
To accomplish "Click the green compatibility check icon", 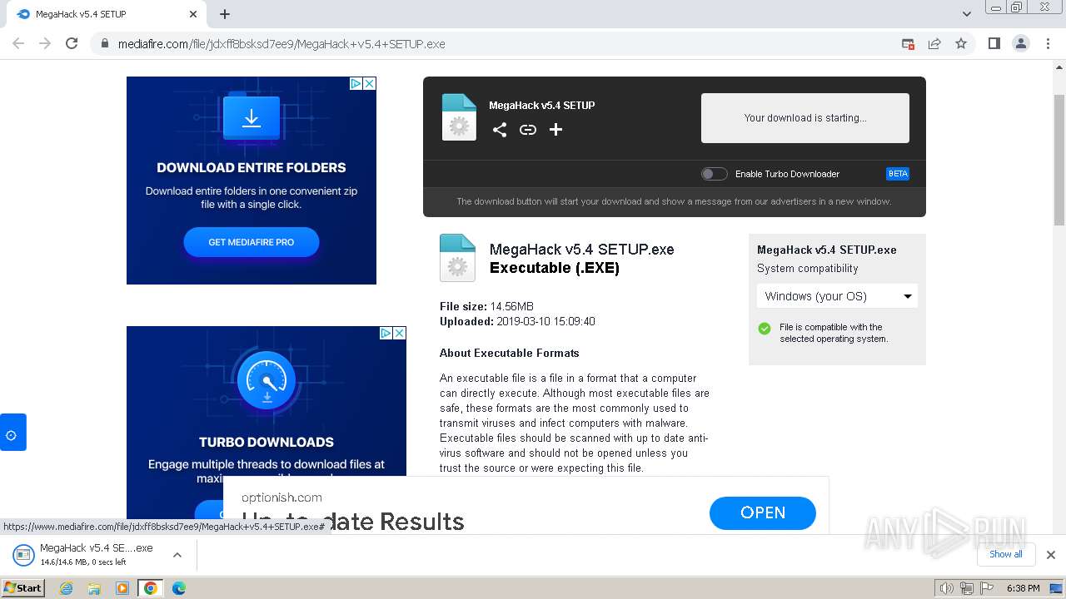I will coord(765,329).
